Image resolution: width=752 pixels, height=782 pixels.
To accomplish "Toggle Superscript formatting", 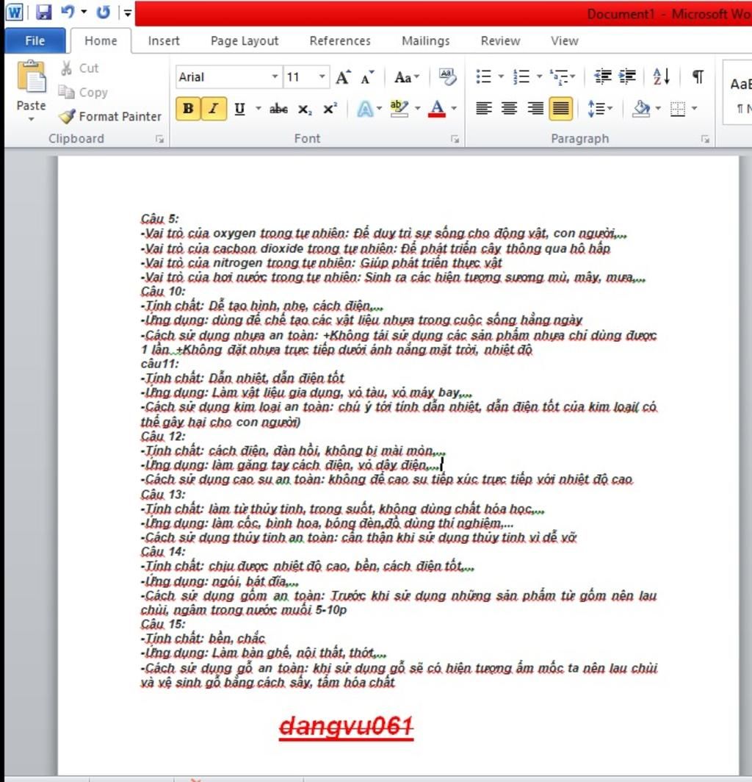I will pyautogui.click(x=330, y=109).
